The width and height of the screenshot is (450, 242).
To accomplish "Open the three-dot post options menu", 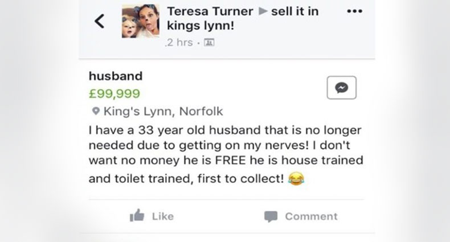I will click(356, 11).
